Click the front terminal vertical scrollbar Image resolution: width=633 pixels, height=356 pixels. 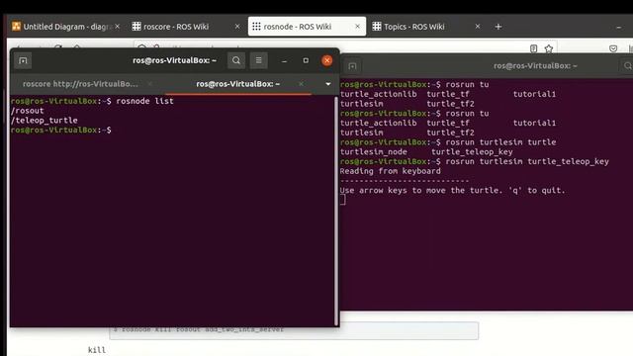click(336, 211)
